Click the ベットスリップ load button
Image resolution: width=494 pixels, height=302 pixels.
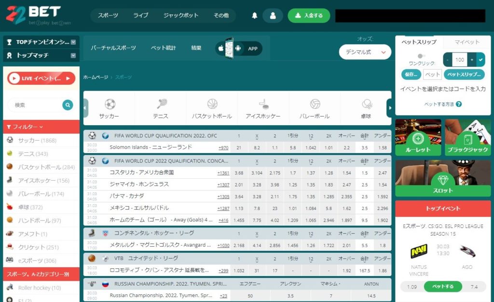pos(465,75)
